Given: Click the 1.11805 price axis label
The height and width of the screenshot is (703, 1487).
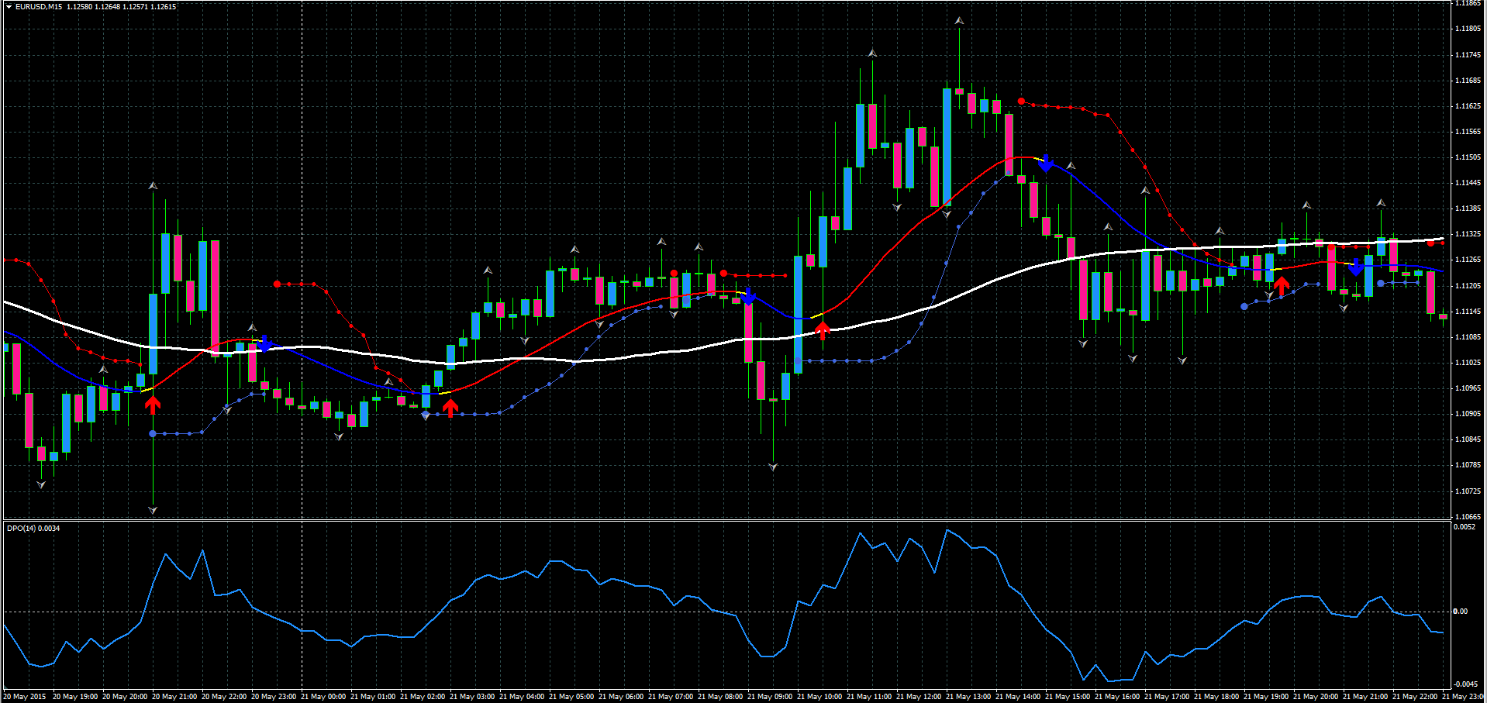Looking at the screenshot, I should (x=1467, y=29).
